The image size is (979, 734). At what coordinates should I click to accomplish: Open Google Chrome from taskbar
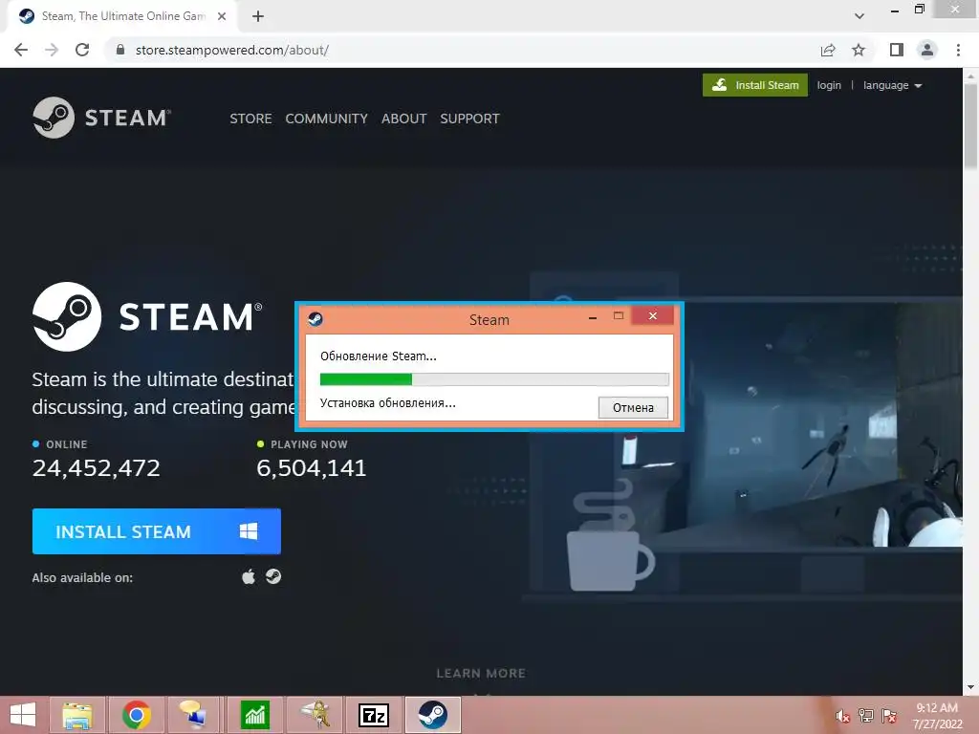136,715
